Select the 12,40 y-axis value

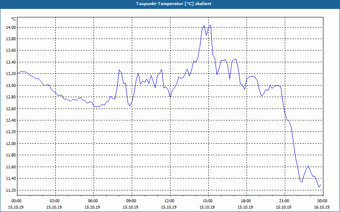pos(11,120)
